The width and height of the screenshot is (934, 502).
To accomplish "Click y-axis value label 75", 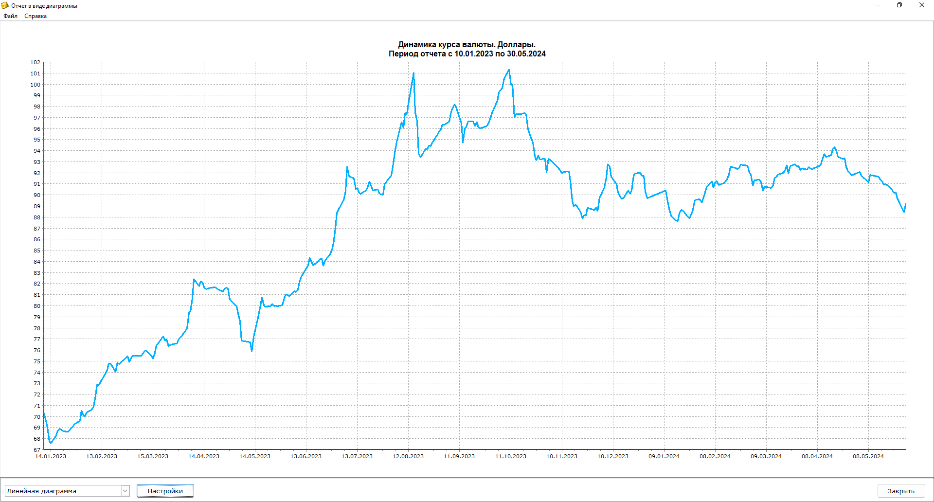I will pyautogui.click(x=37, y=361).
